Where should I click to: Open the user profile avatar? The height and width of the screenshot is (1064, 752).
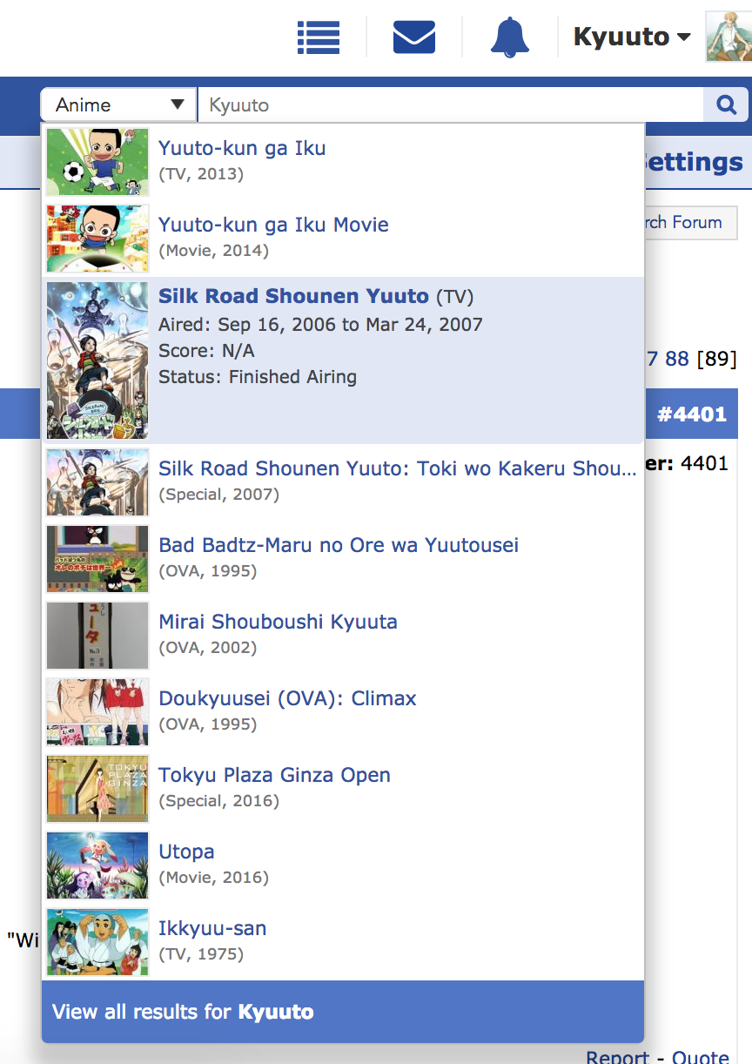[728, 37]
